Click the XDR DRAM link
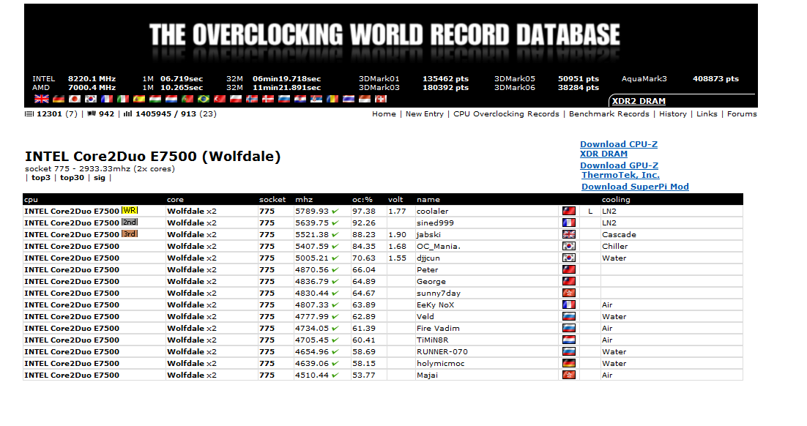The height and width of the screenshot is (426, 807). (x=603, y=153)
